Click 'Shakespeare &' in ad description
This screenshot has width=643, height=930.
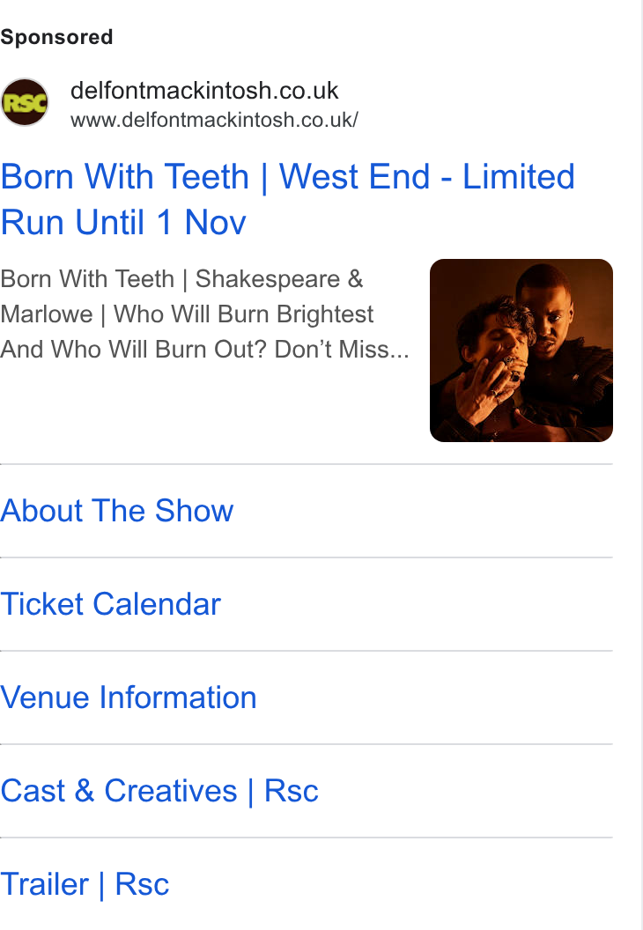click(x=279, y=279)
